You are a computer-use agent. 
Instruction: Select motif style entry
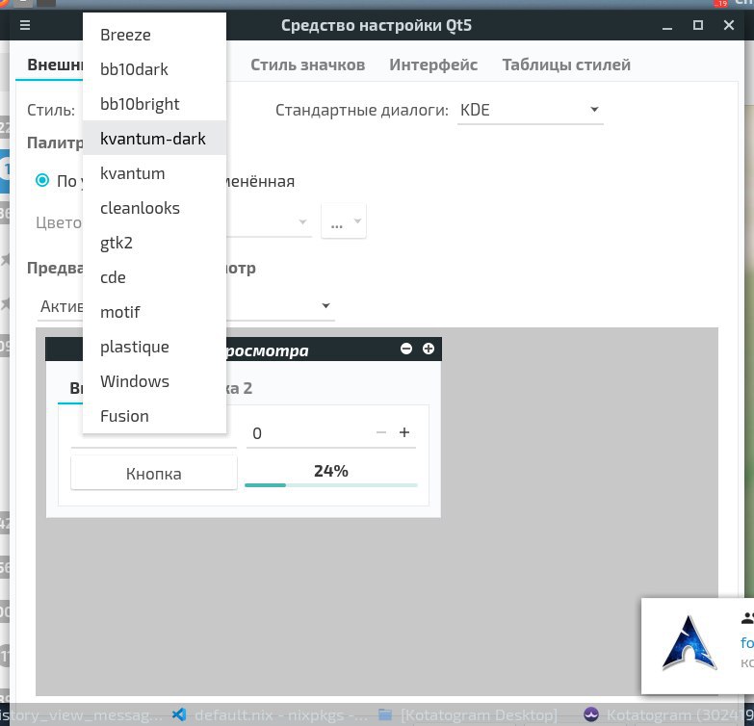[x=154, y=312]
